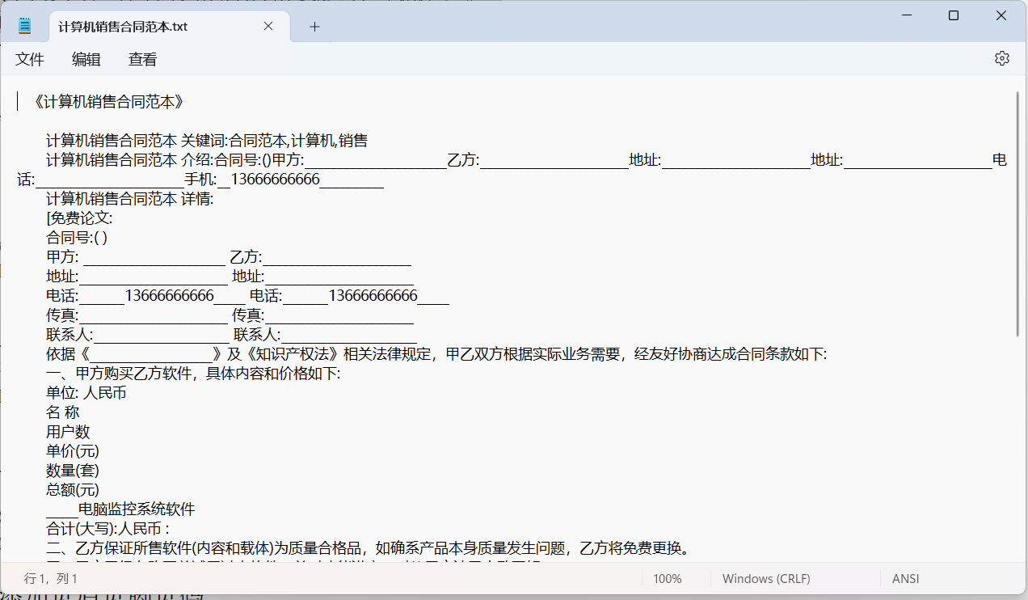Screen dimensions: 1028x600
Task: Open the 编辑 menu
Action: pyautogui.click(x=86, y=58)
